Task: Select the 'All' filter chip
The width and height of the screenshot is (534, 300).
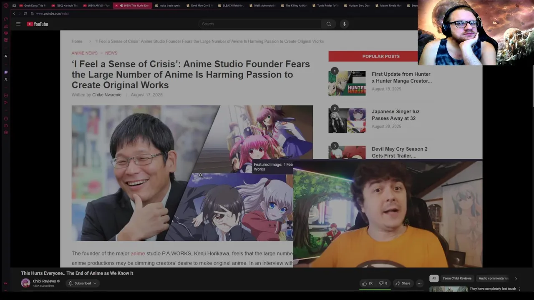Action: [x=434, y=278]
